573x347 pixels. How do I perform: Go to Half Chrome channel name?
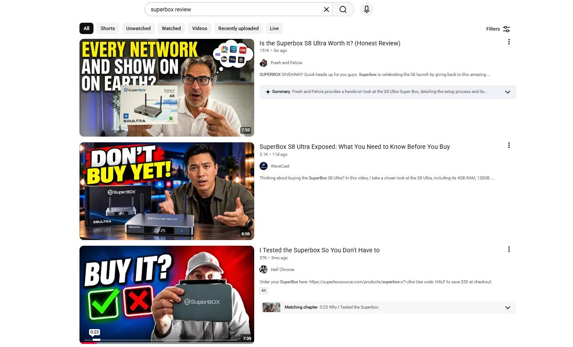pyautogui.click(x=283, y=270)
